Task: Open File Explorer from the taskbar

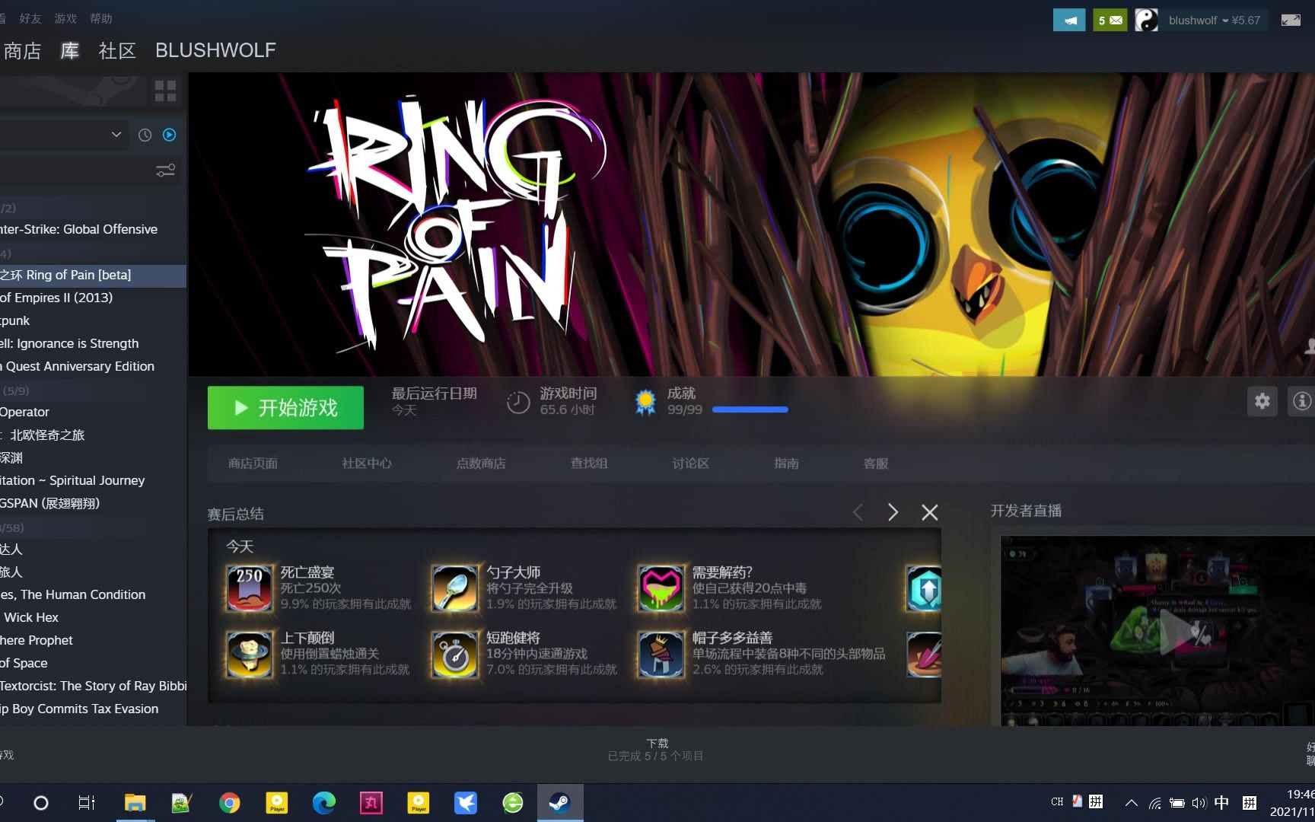Action: click(135, 803)
